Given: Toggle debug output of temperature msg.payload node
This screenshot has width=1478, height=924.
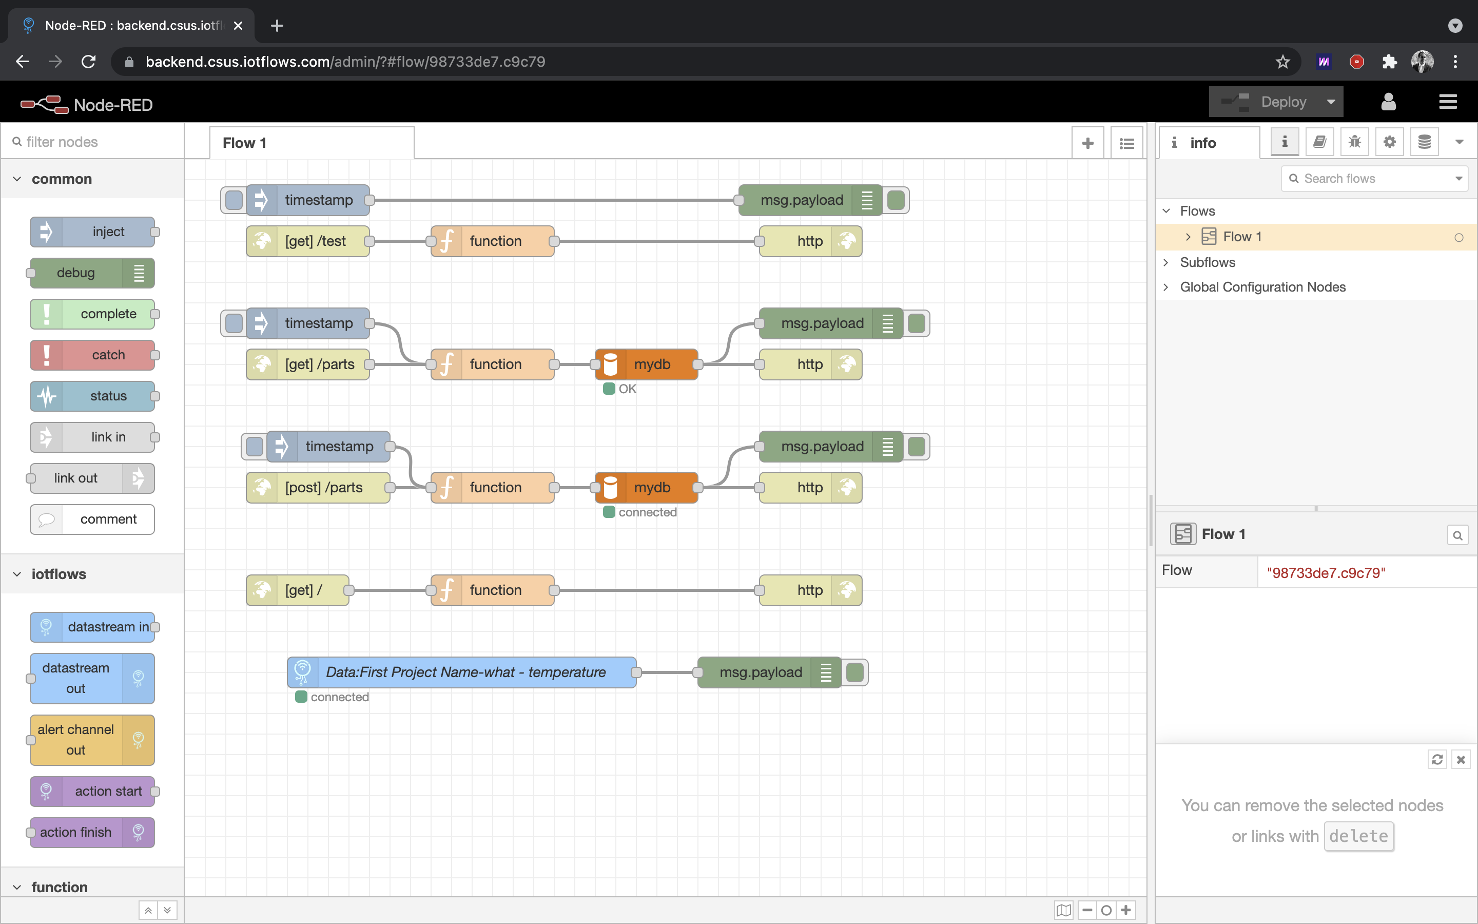Looking at the screenshot, I should (855, 672).
